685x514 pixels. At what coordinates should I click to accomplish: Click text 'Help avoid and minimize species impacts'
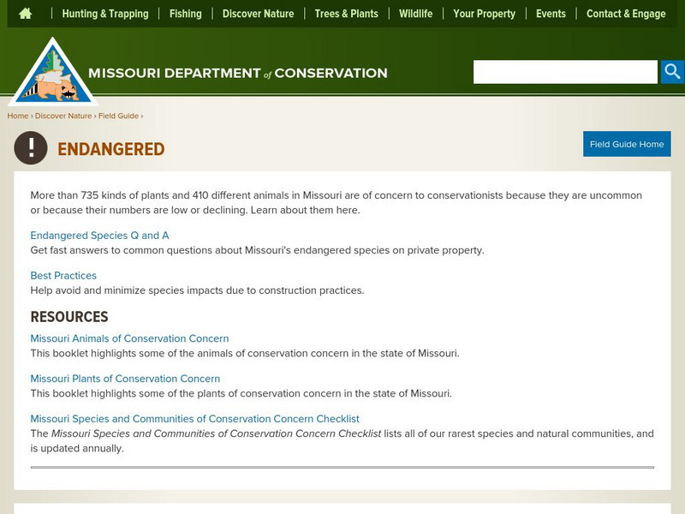198,290
